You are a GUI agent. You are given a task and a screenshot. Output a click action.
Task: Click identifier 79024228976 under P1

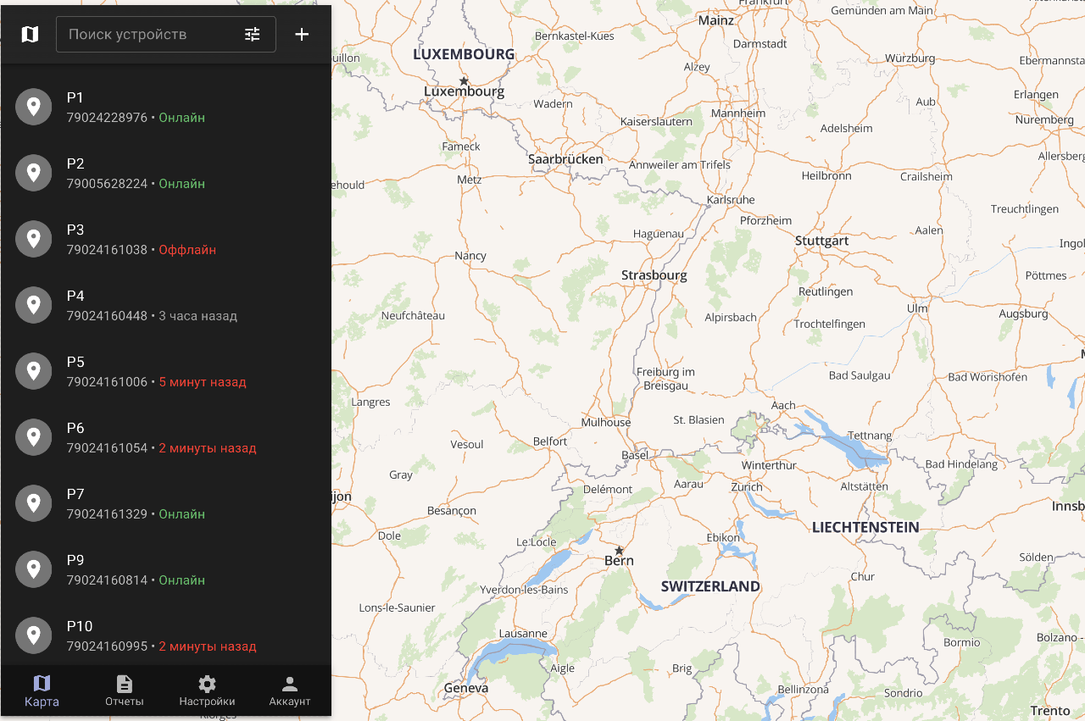click(108, 118)
